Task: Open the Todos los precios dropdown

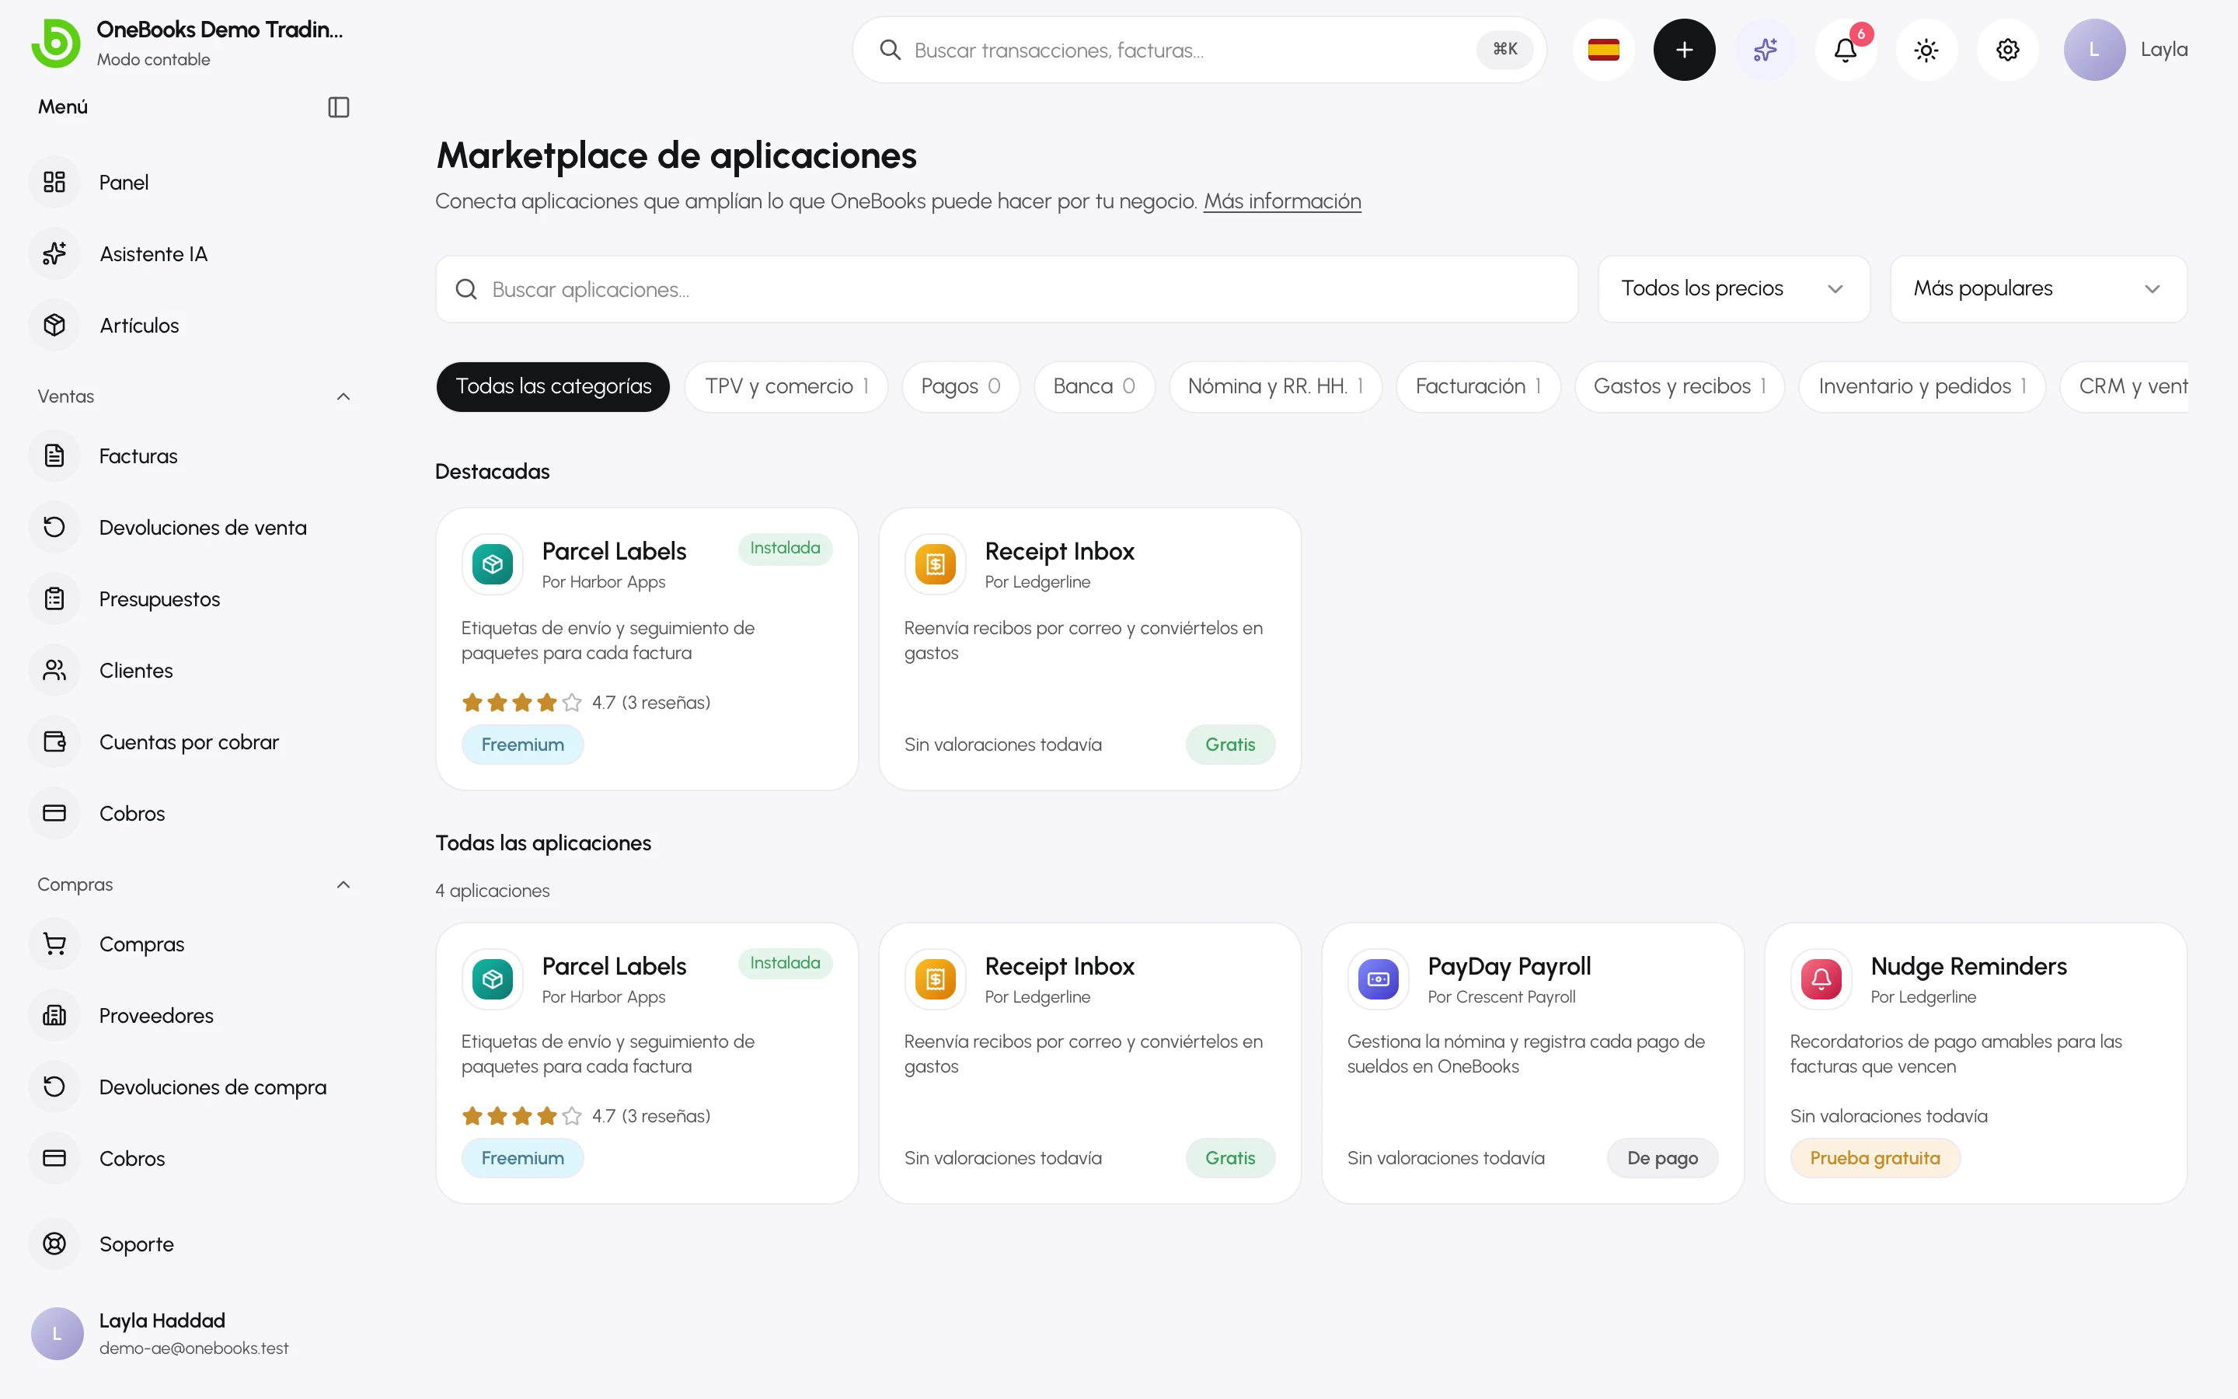Action: [x=1734, y=288]
